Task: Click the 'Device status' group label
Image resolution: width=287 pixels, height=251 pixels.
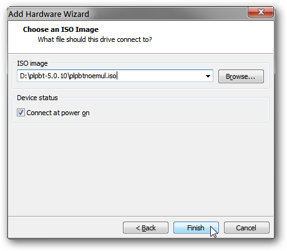Action: click(x=37, y=98)
